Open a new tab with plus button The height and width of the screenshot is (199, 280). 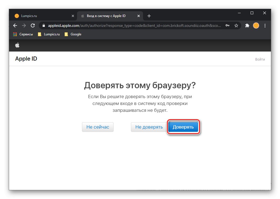tap(149, 16)
